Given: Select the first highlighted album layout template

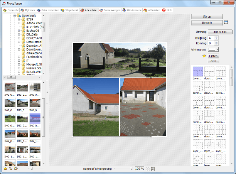Looking at the screenshot, I should [x=197, y=71].
